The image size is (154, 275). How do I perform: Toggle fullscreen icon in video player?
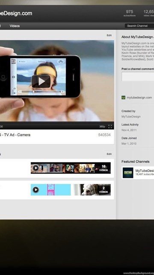point(110,126)
